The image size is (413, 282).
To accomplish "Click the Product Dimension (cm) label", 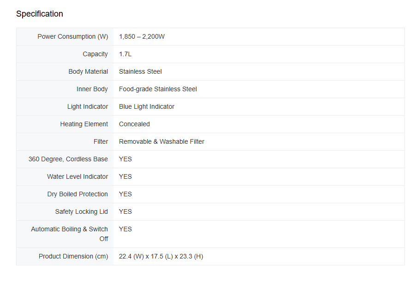I will 73,257.
